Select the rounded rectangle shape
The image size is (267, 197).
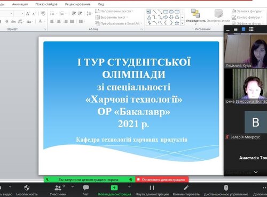[177, 12]
